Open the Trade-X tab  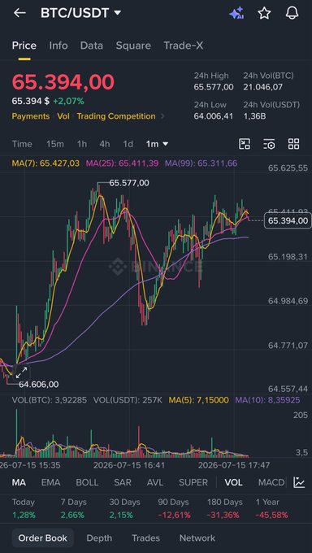[x=184, y=46]
